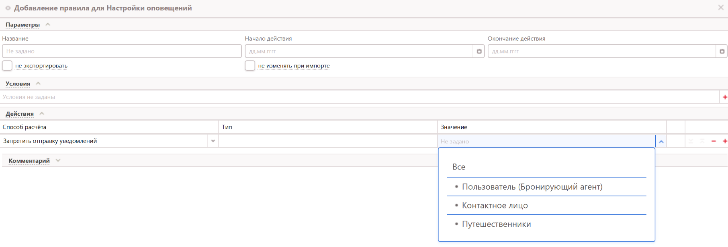Collapse the Действия section
Screen dimensions: 728x247
click(x=42, y=114)
